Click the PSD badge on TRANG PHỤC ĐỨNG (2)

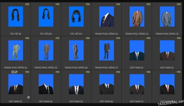pyautogui.click(x=148, y=4)
